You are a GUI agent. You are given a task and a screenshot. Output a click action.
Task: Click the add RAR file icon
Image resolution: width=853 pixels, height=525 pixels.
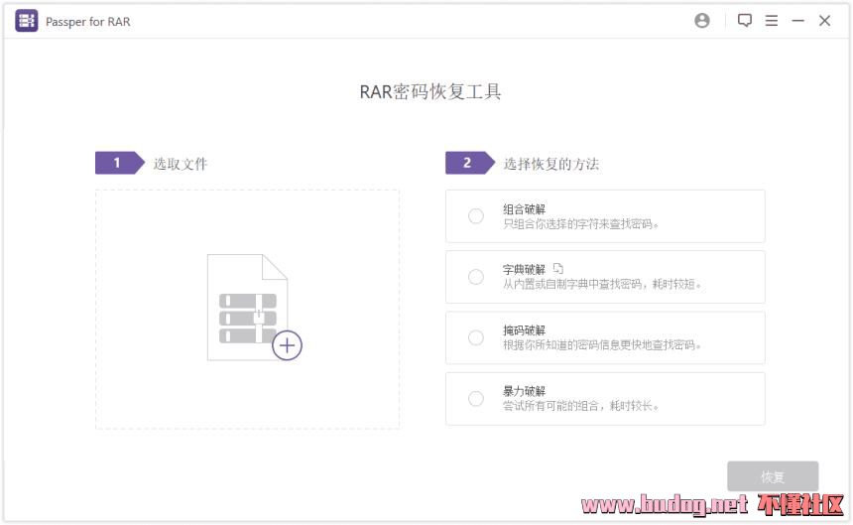click(254, 308)
